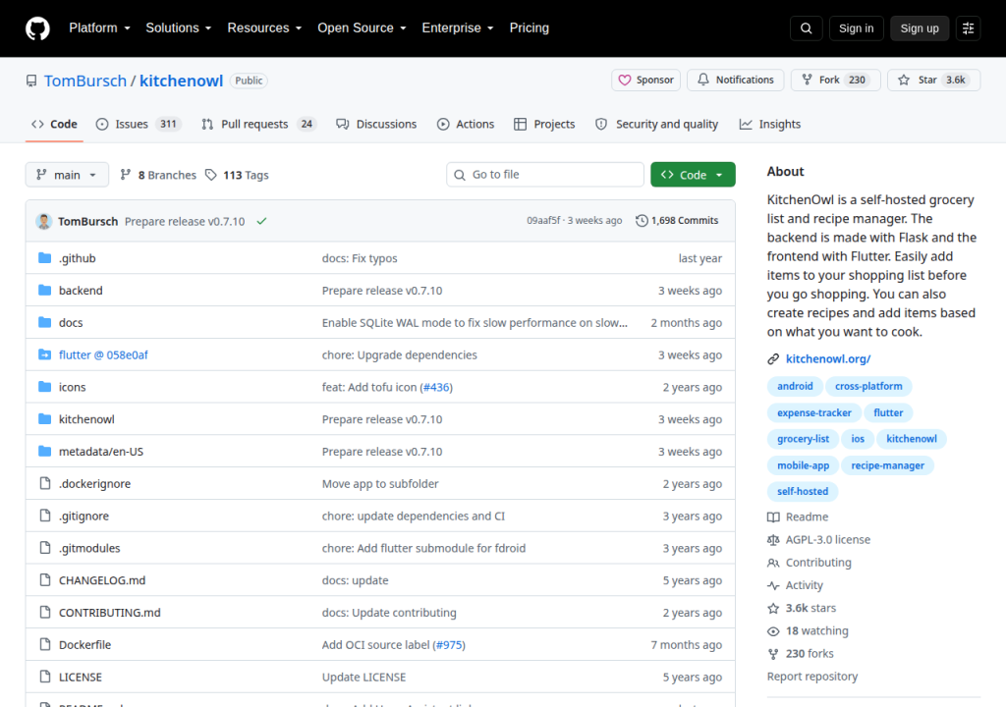This screenshot has height=707, width=1006.
Task: Click the flutter submodule folder icon
Action: click(44, 354)
